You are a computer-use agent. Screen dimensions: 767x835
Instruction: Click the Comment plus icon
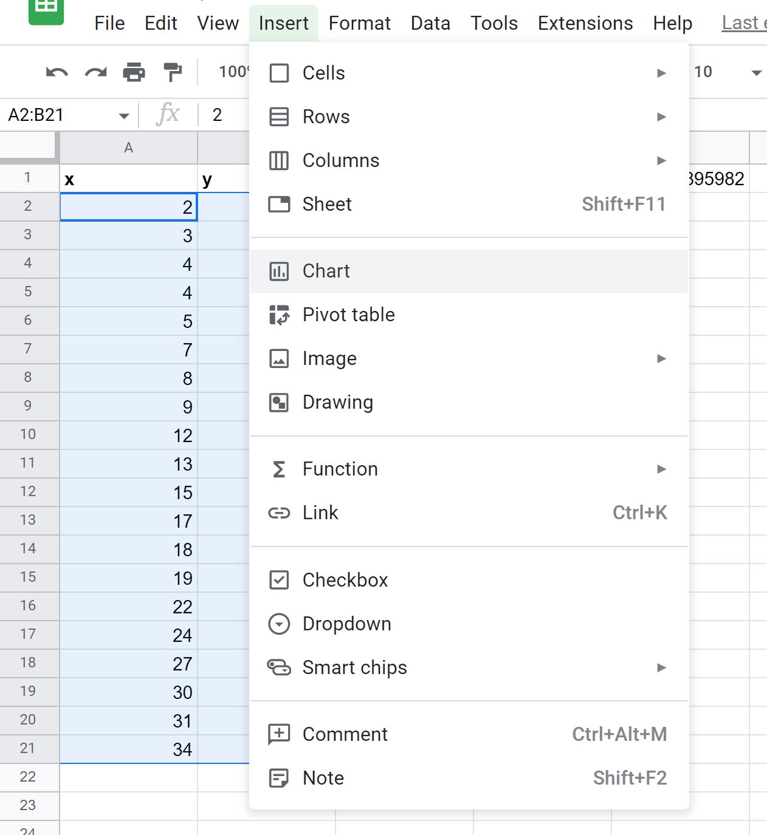point(279,734)
